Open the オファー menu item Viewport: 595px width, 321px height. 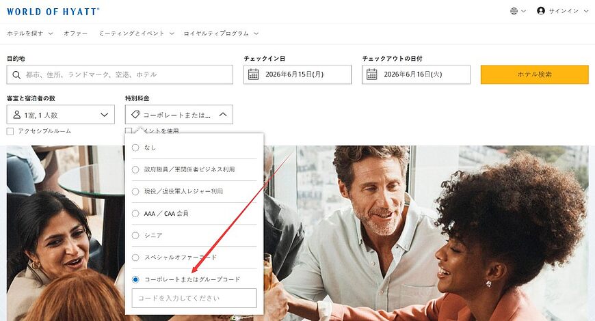click(x=75, y=33)
